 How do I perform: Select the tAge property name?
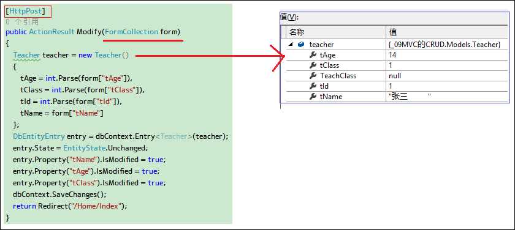327,55
